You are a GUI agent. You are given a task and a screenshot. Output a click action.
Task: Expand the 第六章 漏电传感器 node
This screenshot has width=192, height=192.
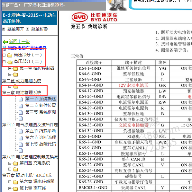tap(10, 182)
